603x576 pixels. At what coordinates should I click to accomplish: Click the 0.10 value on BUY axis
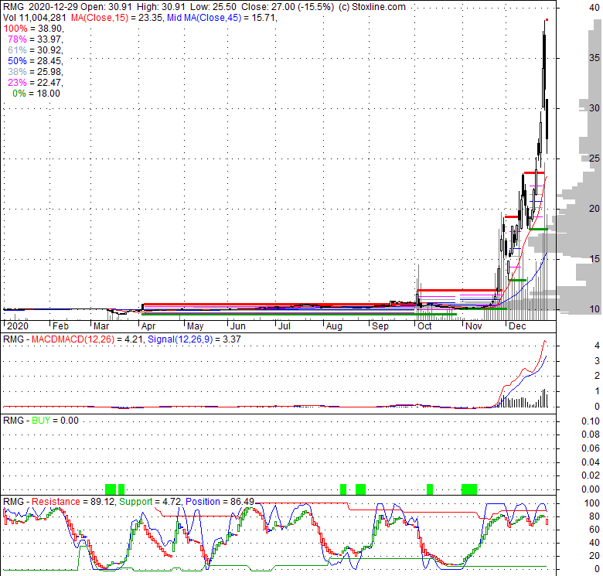pyautogui.click(x=591, y=421)
